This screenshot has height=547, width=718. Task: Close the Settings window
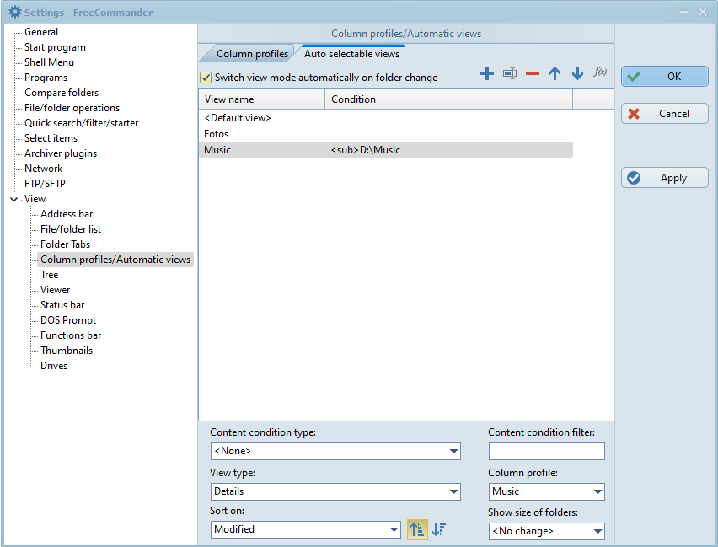point(703,13)
